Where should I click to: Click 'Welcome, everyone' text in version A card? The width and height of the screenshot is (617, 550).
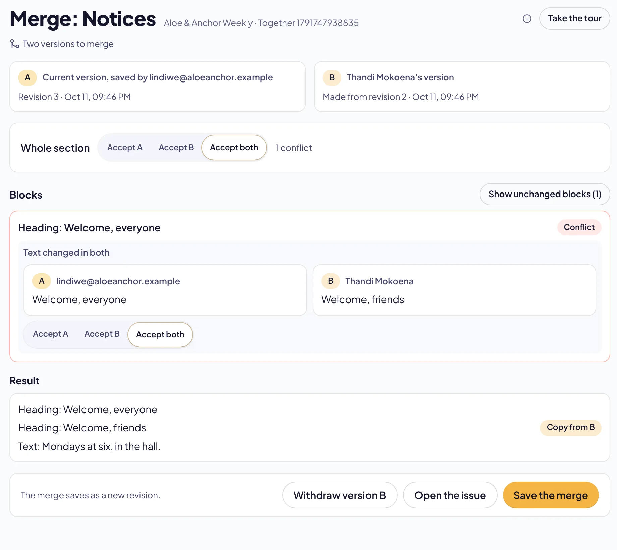tap(79, 300)
